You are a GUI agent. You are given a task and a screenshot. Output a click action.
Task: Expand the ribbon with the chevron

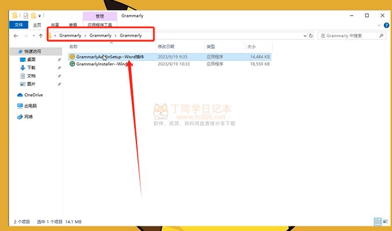(x=379, y=25)
